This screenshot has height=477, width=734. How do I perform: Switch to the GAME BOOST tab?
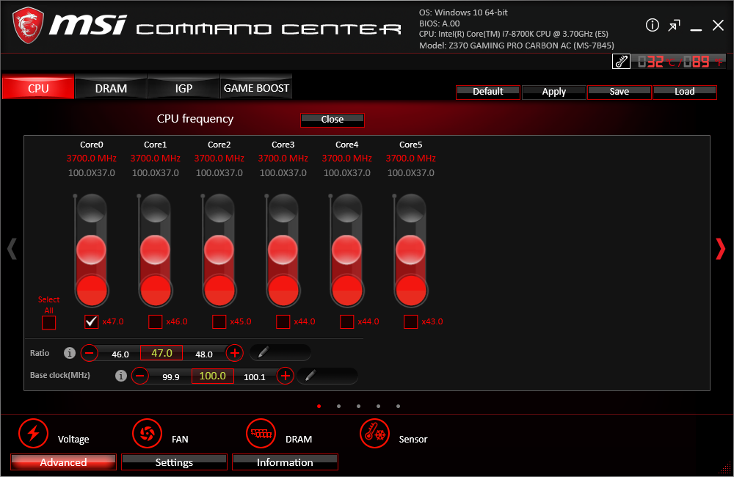pos(256,87)
